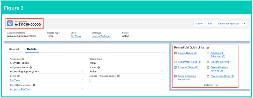253x98 pixels.
Task: Click info icon next to Status field label
Action: (99, 68)
